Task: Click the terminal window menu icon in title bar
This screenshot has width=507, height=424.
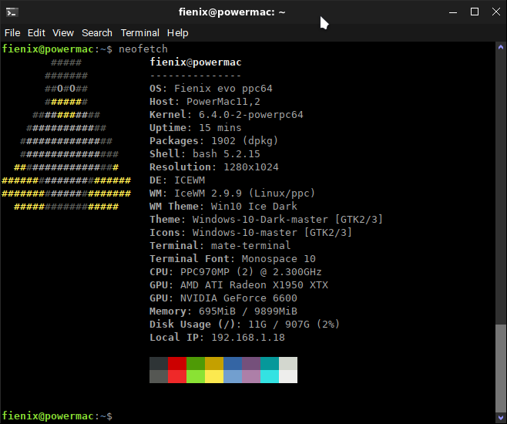Action: pyautogui.click(x=12, y=12)
